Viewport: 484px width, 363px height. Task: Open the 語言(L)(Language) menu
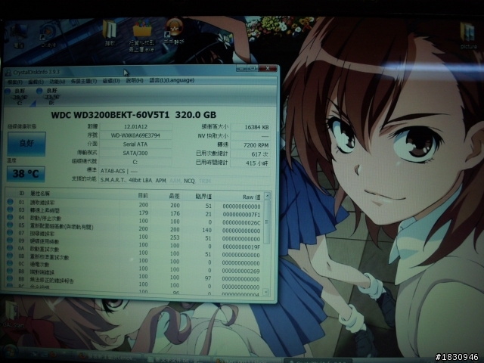pyautogui.click(x=172, y=80)
